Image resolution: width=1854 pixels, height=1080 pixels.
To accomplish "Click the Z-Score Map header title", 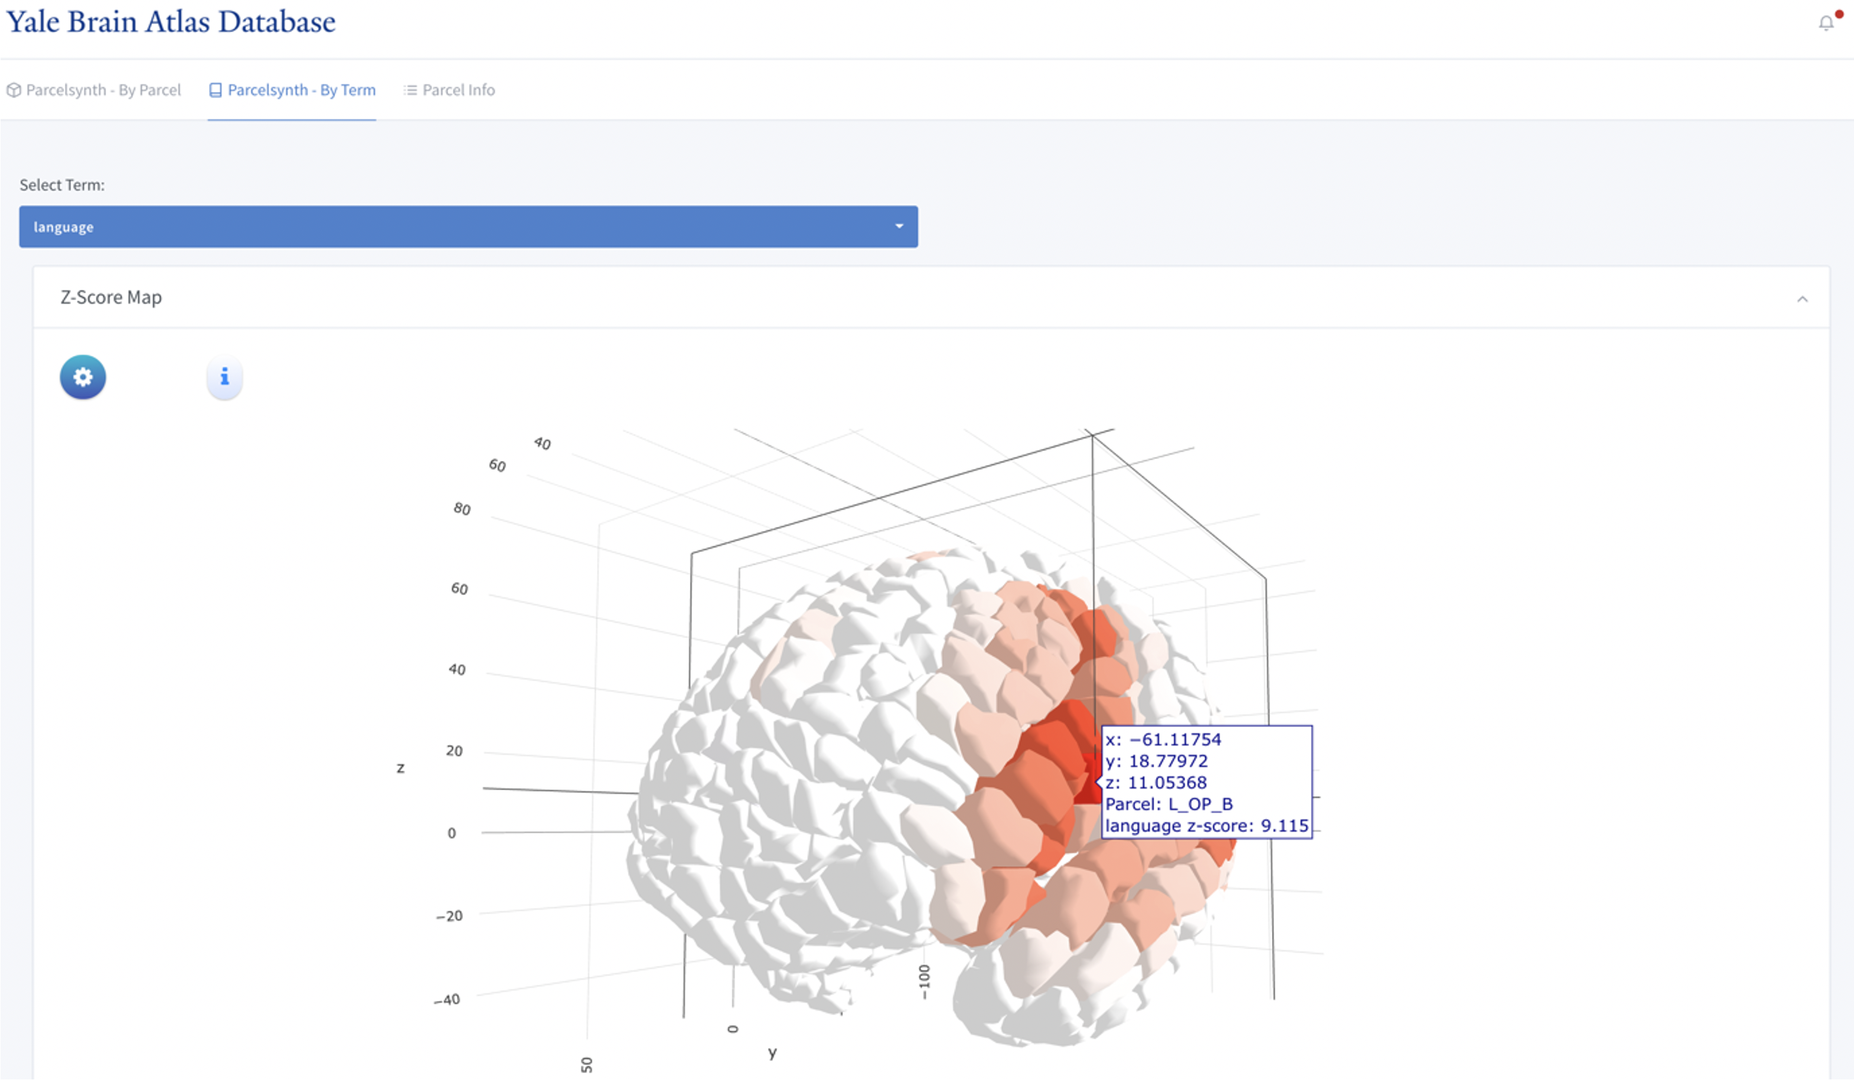I will [x=111, y=297].
